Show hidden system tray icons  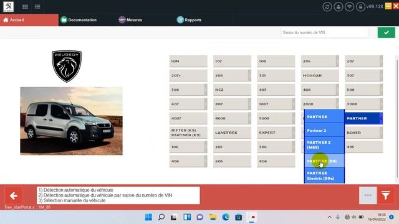pyautogui.click(x=330, y=217)
